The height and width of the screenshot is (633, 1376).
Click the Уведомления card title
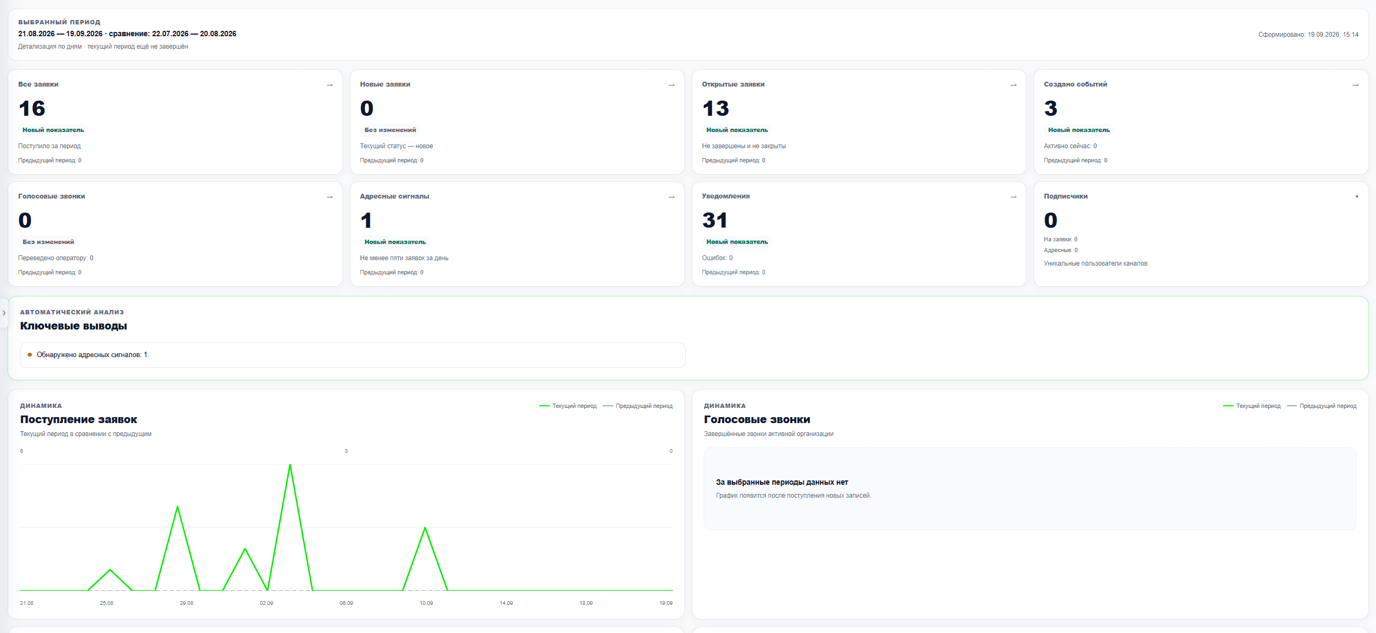point(726,196)
